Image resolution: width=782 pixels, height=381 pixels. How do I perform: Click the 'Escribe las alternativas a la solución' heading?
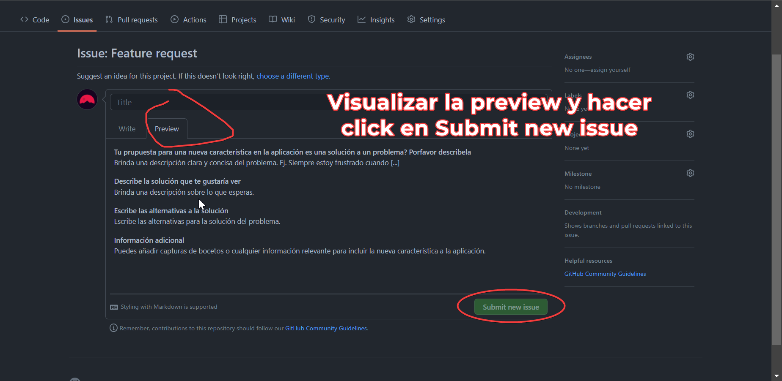tap(171, 211)
